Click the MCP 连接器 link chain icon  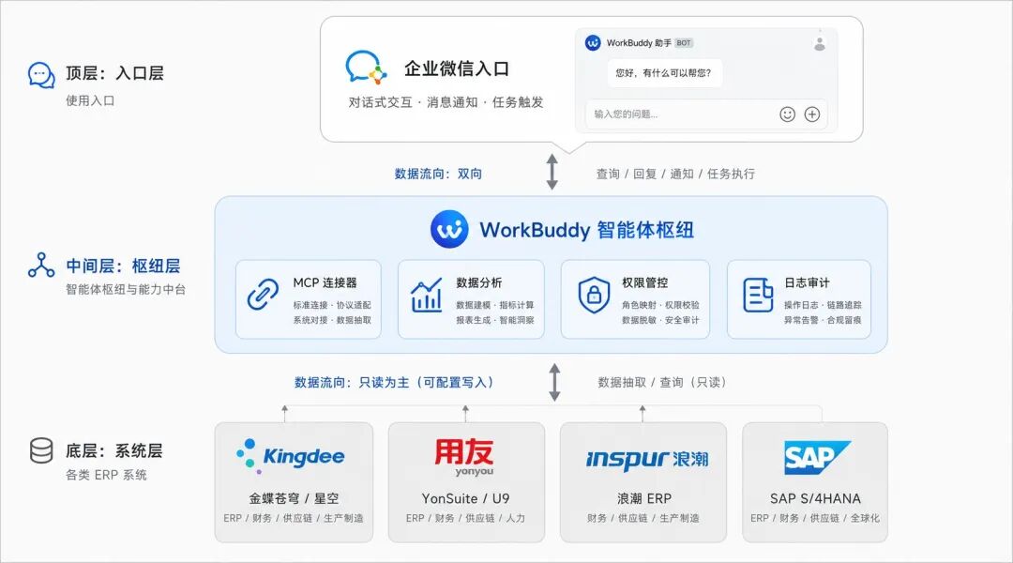click(263, 294)
